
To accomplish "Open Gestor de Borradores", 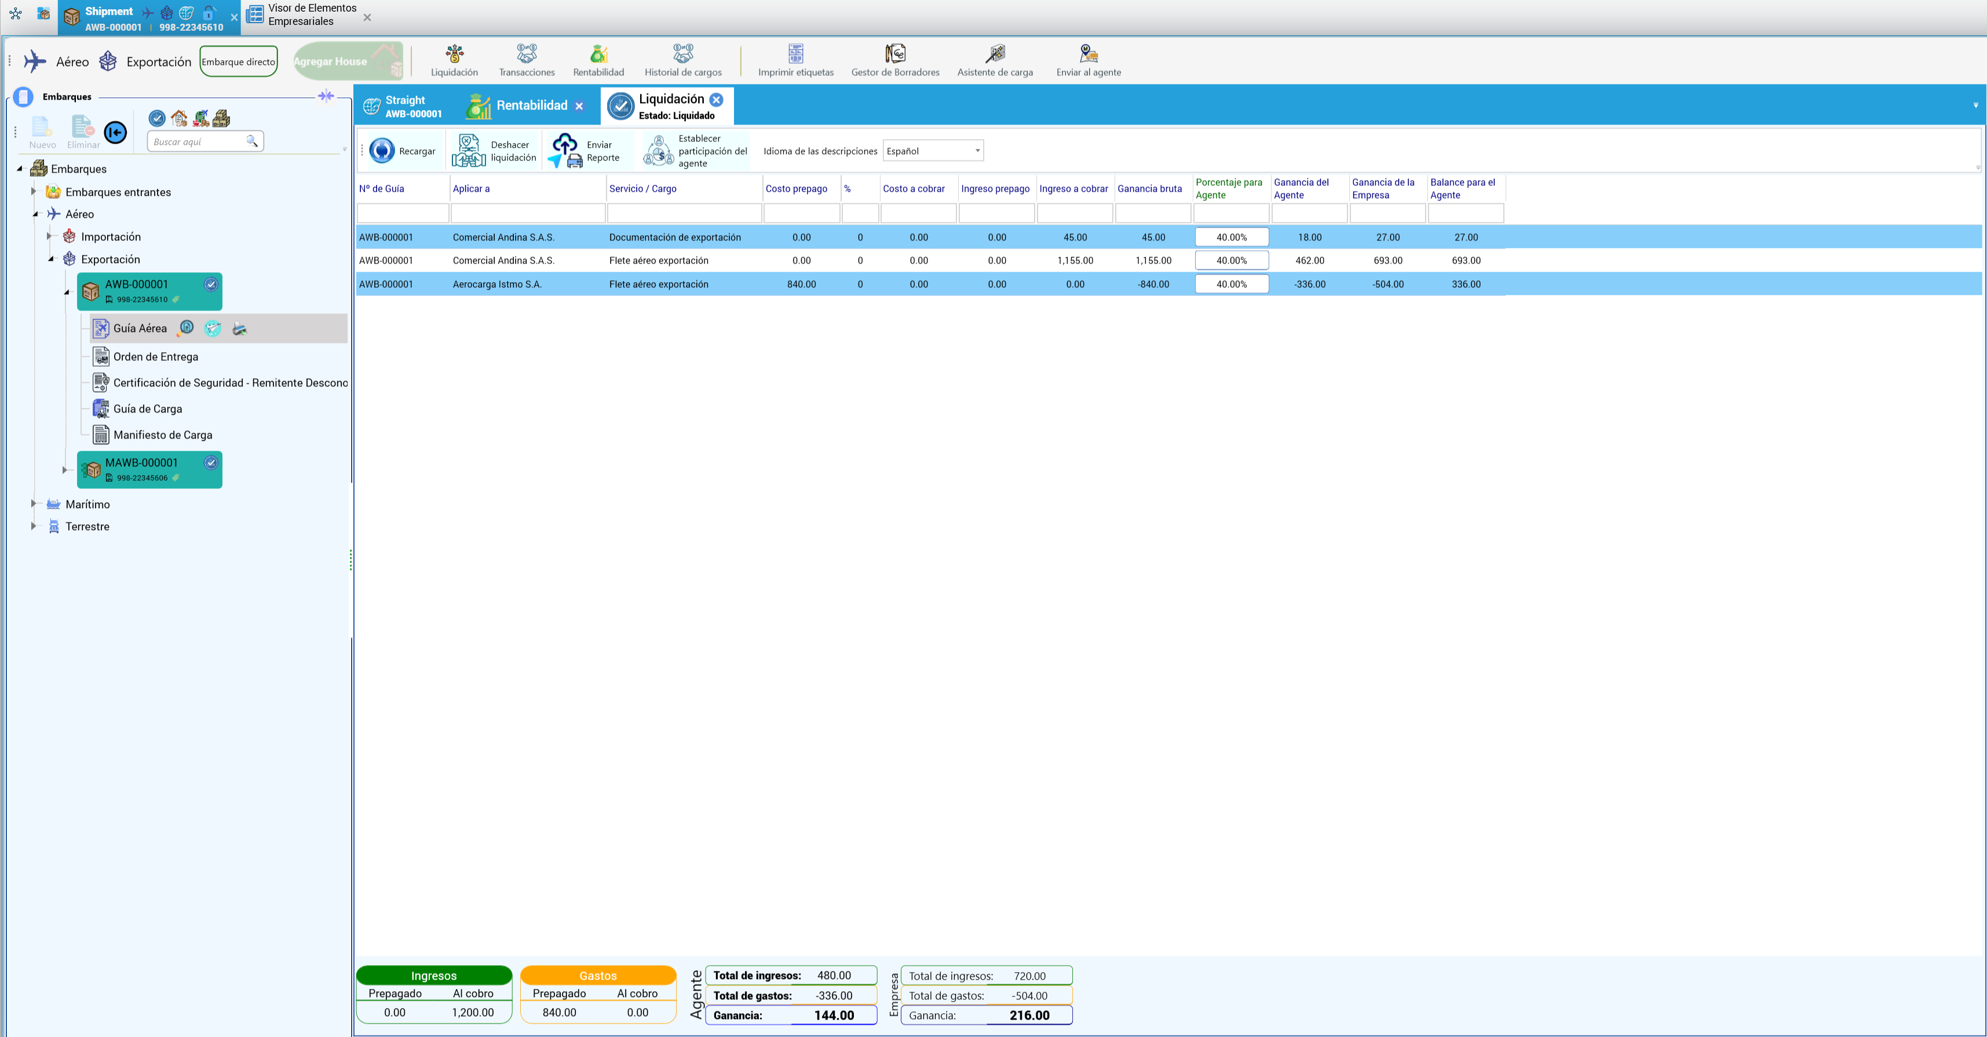I will (x=895, y=61).
